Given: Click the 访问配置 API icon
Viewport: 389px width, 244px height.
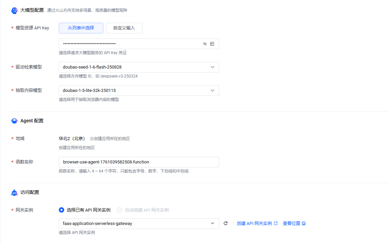Looking at the screenshot, I should (14, 193).
